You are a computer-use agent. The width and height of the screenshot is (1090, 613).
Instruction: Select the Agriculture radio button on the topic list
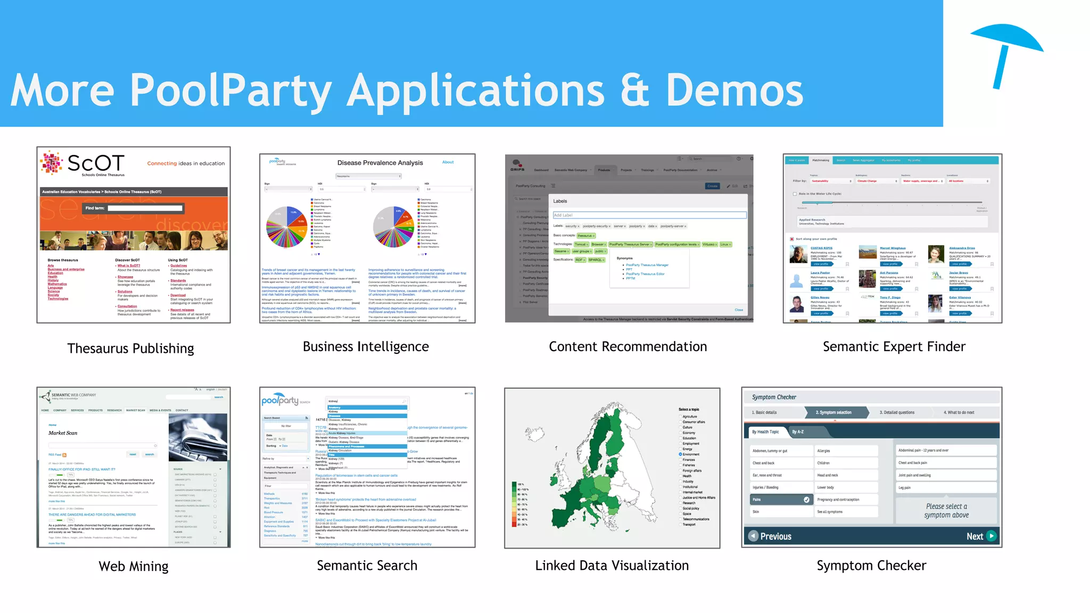(680, 417)
